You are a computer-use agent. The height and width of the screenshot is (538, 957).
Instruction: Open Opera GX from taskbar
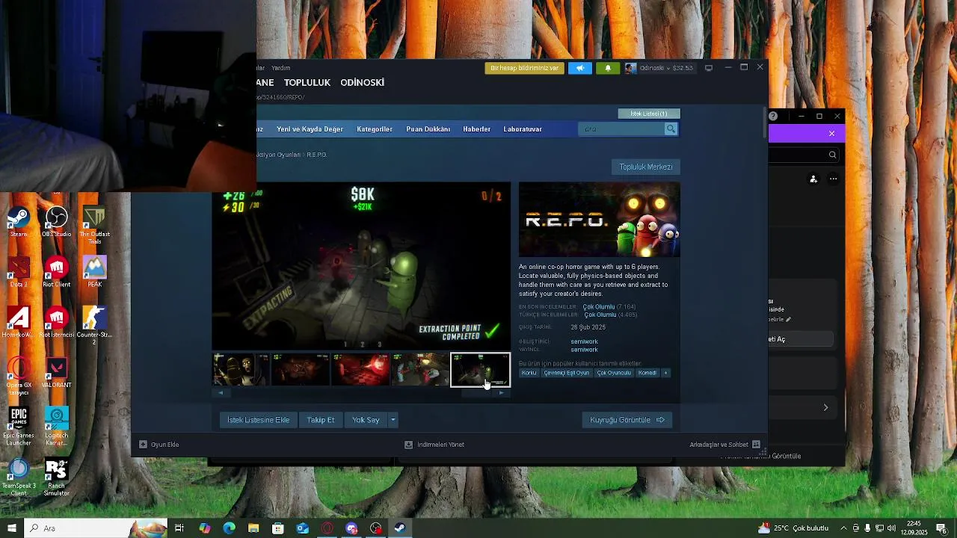(x=327, y=528)
